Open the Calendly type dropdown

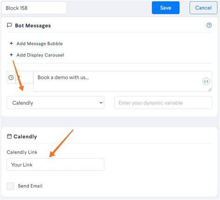coord(55,103)
